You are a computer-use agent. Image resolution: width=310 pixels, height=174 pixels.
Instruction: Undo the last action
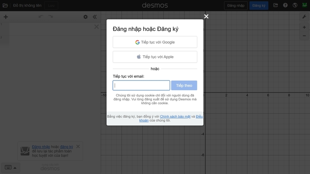coord(41,17)
